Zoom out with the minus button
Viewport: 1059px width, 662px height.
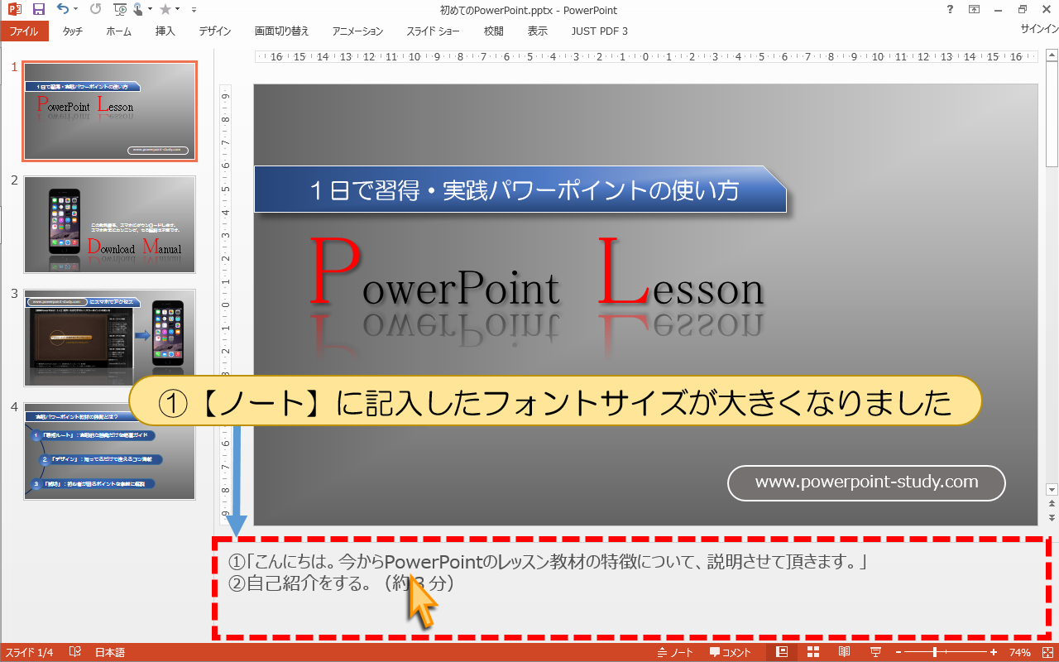pos(899,653)
